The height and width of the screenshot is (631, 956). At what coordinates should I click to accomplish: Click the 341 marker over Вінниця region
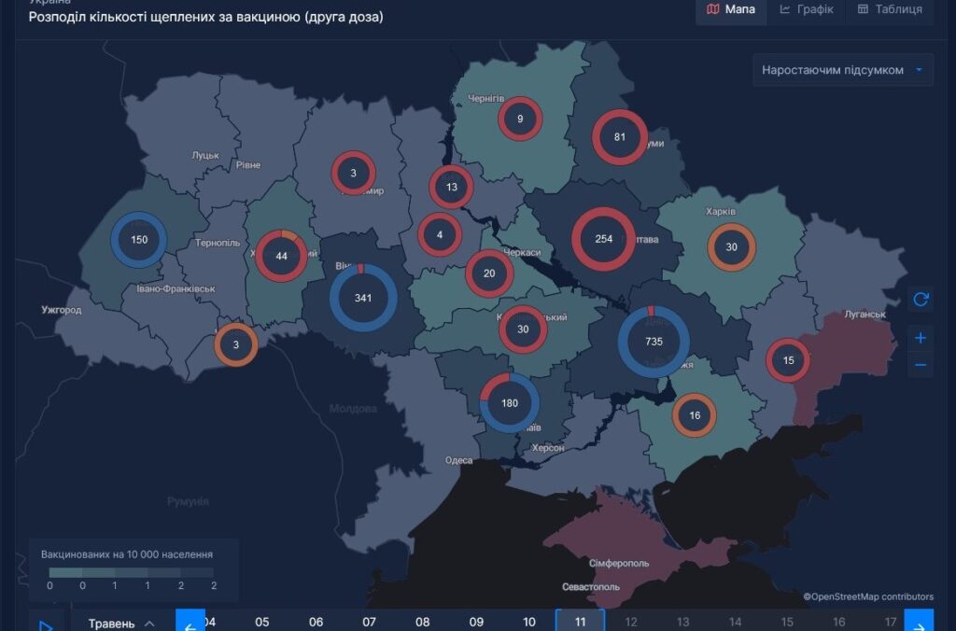click(362, 297)
